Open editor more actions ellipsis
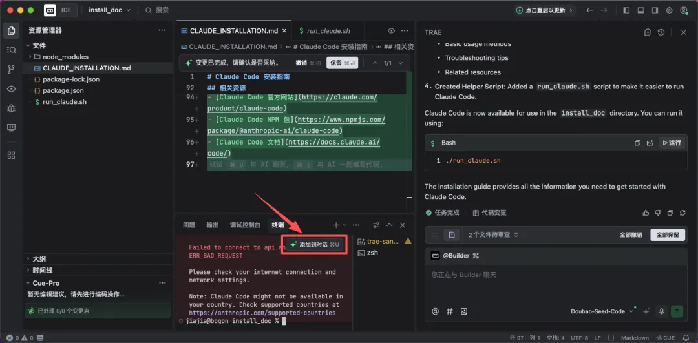This screenshot has height=343, width=698. click(x=405, y=31)
